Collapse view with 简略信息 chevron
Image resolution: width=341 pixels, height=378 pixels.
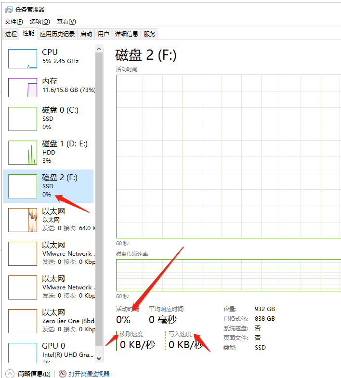10,374
